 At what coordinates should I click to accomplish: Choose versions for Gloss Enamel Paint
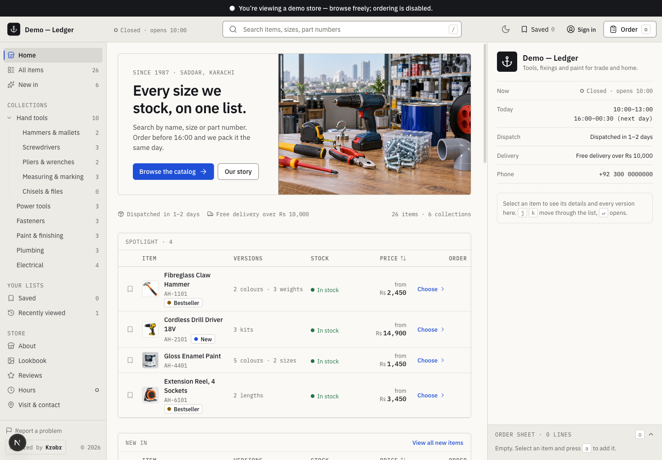(431, 360)
